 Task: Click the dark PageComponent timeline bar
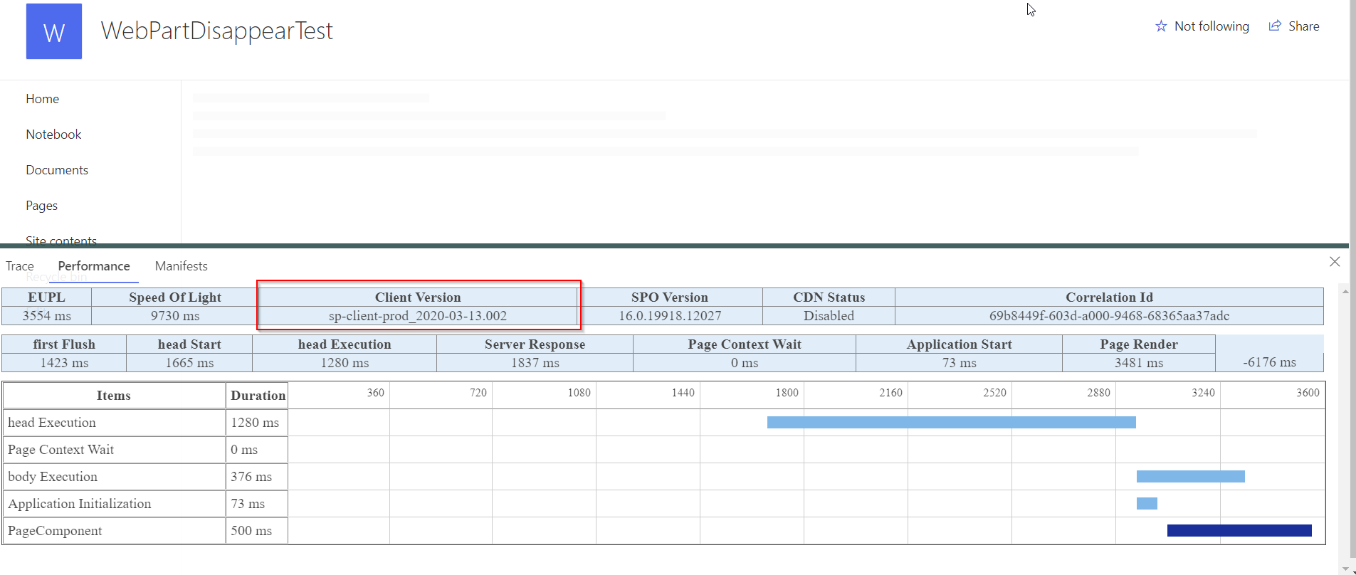[1239, 531]
